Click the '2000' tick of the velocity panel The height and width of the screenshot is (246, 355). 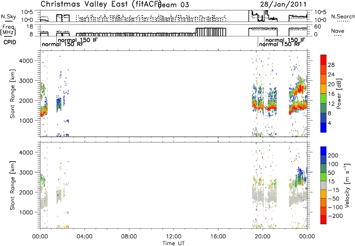26,192
